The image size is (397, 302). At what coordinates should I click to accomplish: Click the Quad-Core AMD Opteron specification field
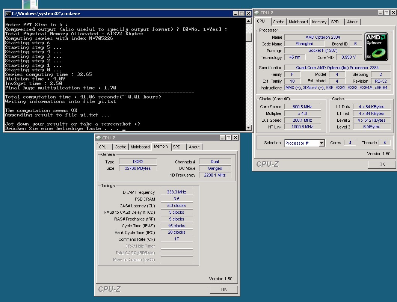coord(337,68)
